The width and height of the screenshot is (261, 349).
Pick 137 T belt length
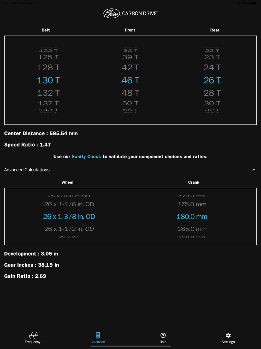48,103
